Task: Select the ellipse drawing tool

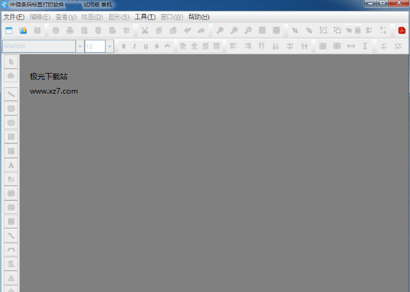Action: pyautogui.click(x=11, y=123)
